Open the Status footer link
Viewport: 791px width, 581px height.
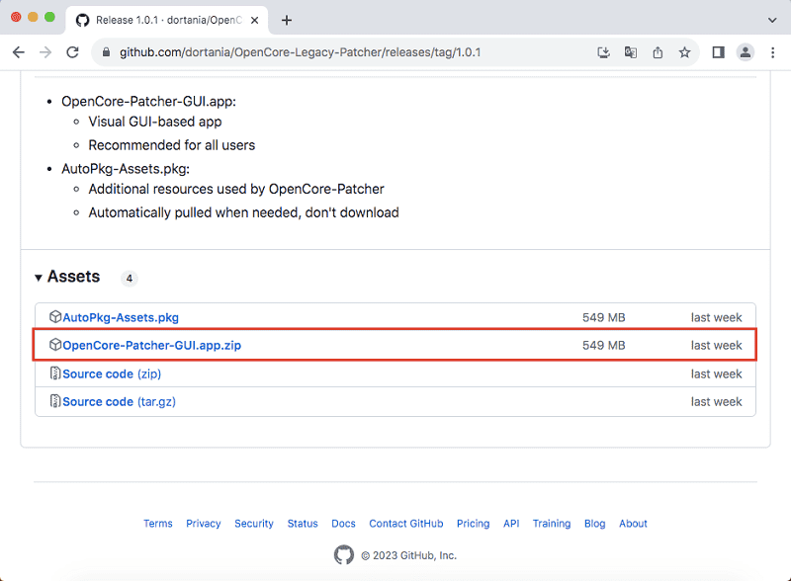(303, 524)
